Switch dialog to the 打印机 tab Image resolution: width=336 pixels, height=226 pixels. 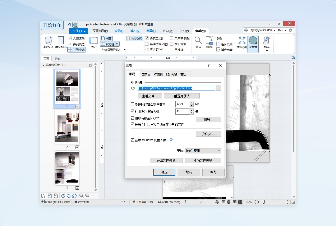(x=158, y=75)
